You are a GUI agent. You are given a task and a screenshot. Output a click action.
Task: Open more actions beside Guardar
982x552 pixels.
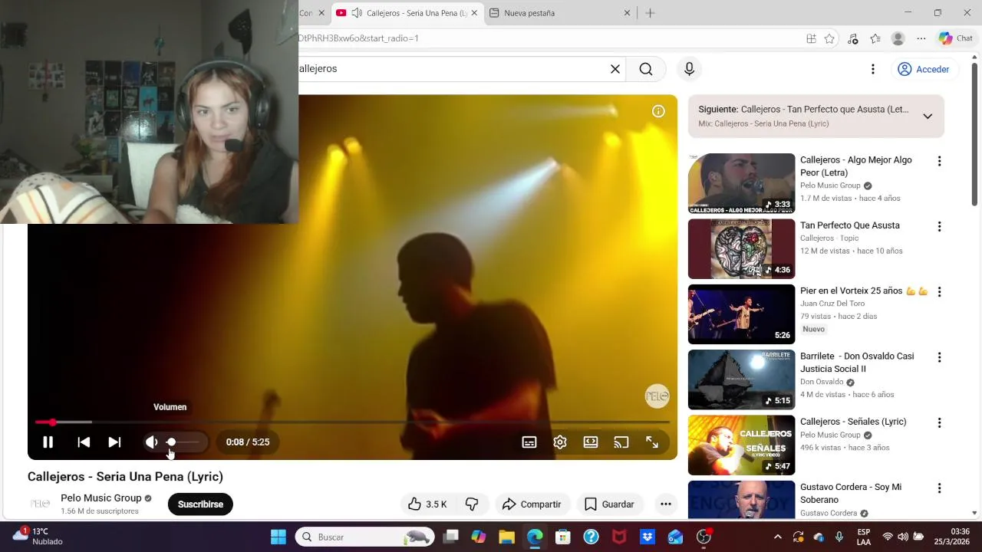[x=666, y=504]
